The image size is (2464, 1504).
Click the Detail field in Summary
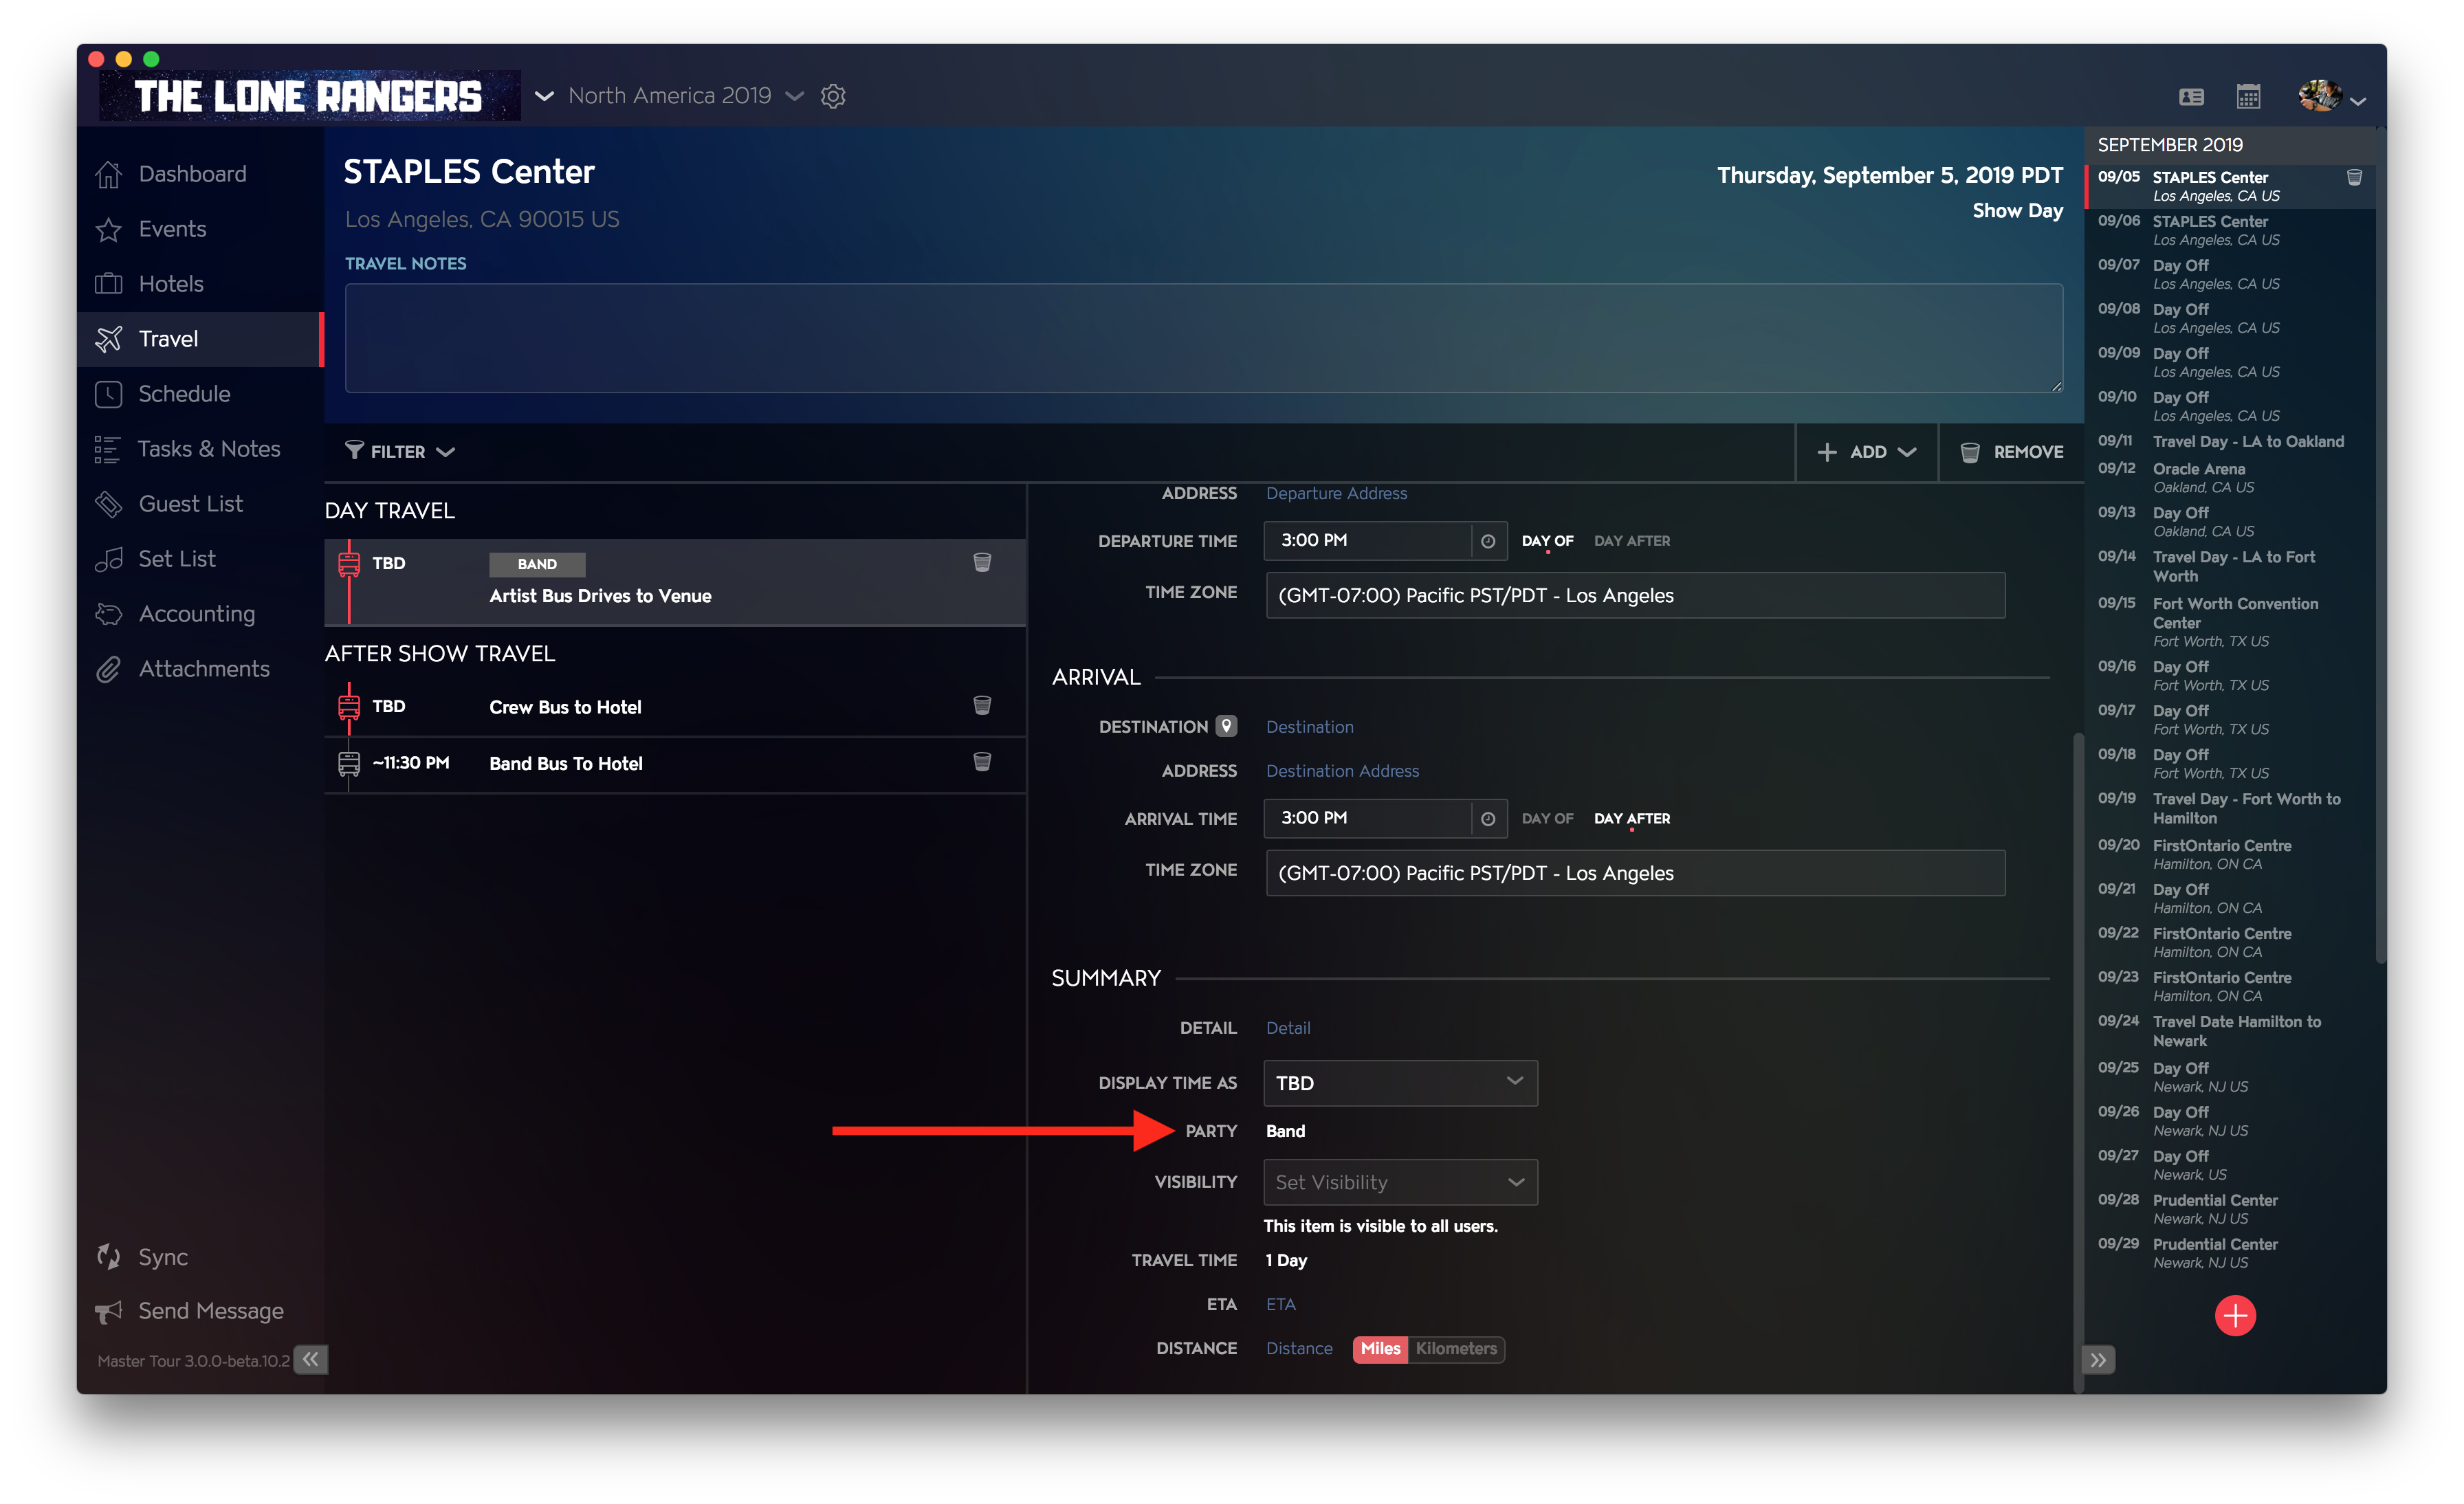(x=1288, y=1028)
